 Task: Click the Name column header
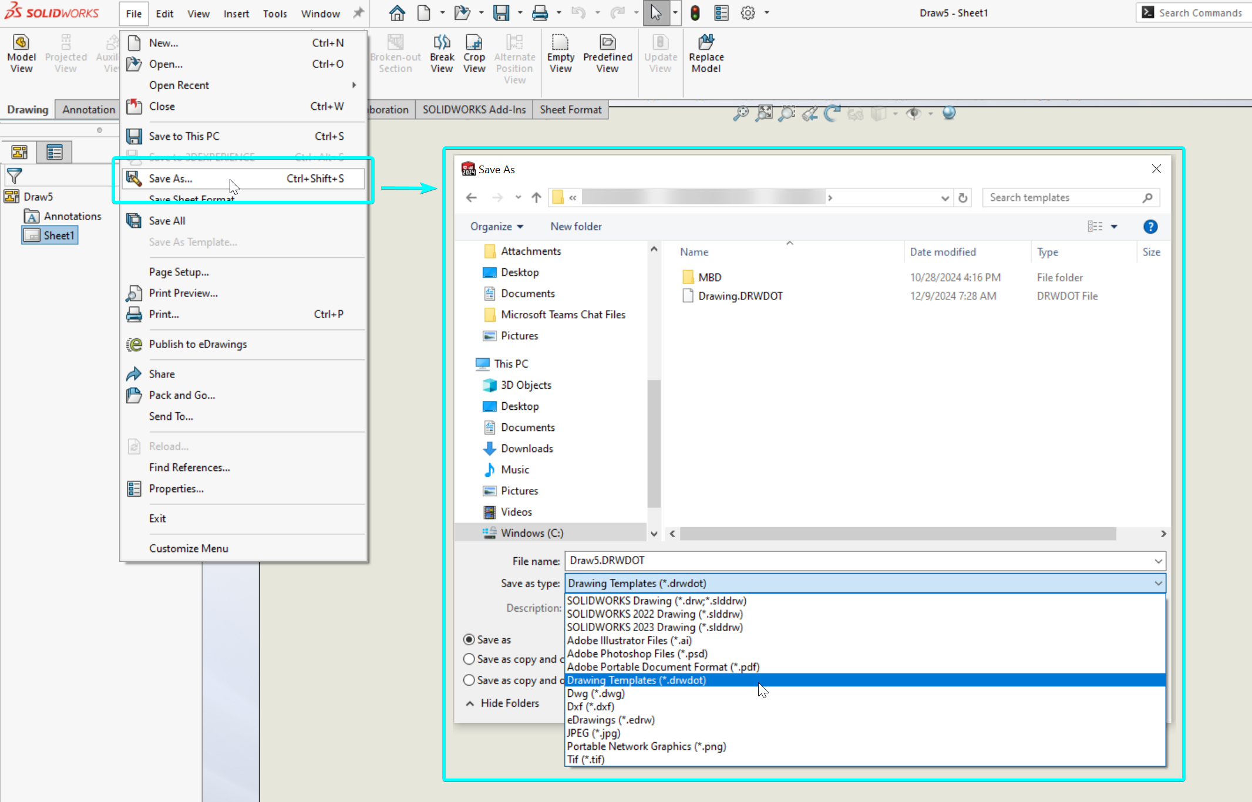click(694, 252)
